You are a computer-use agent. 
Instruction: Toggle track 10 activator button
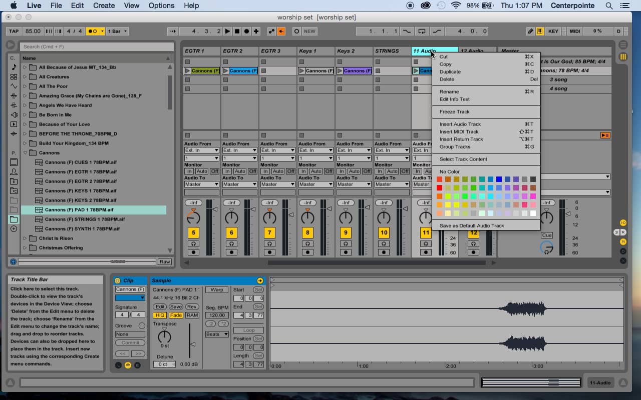coord(384,232)
